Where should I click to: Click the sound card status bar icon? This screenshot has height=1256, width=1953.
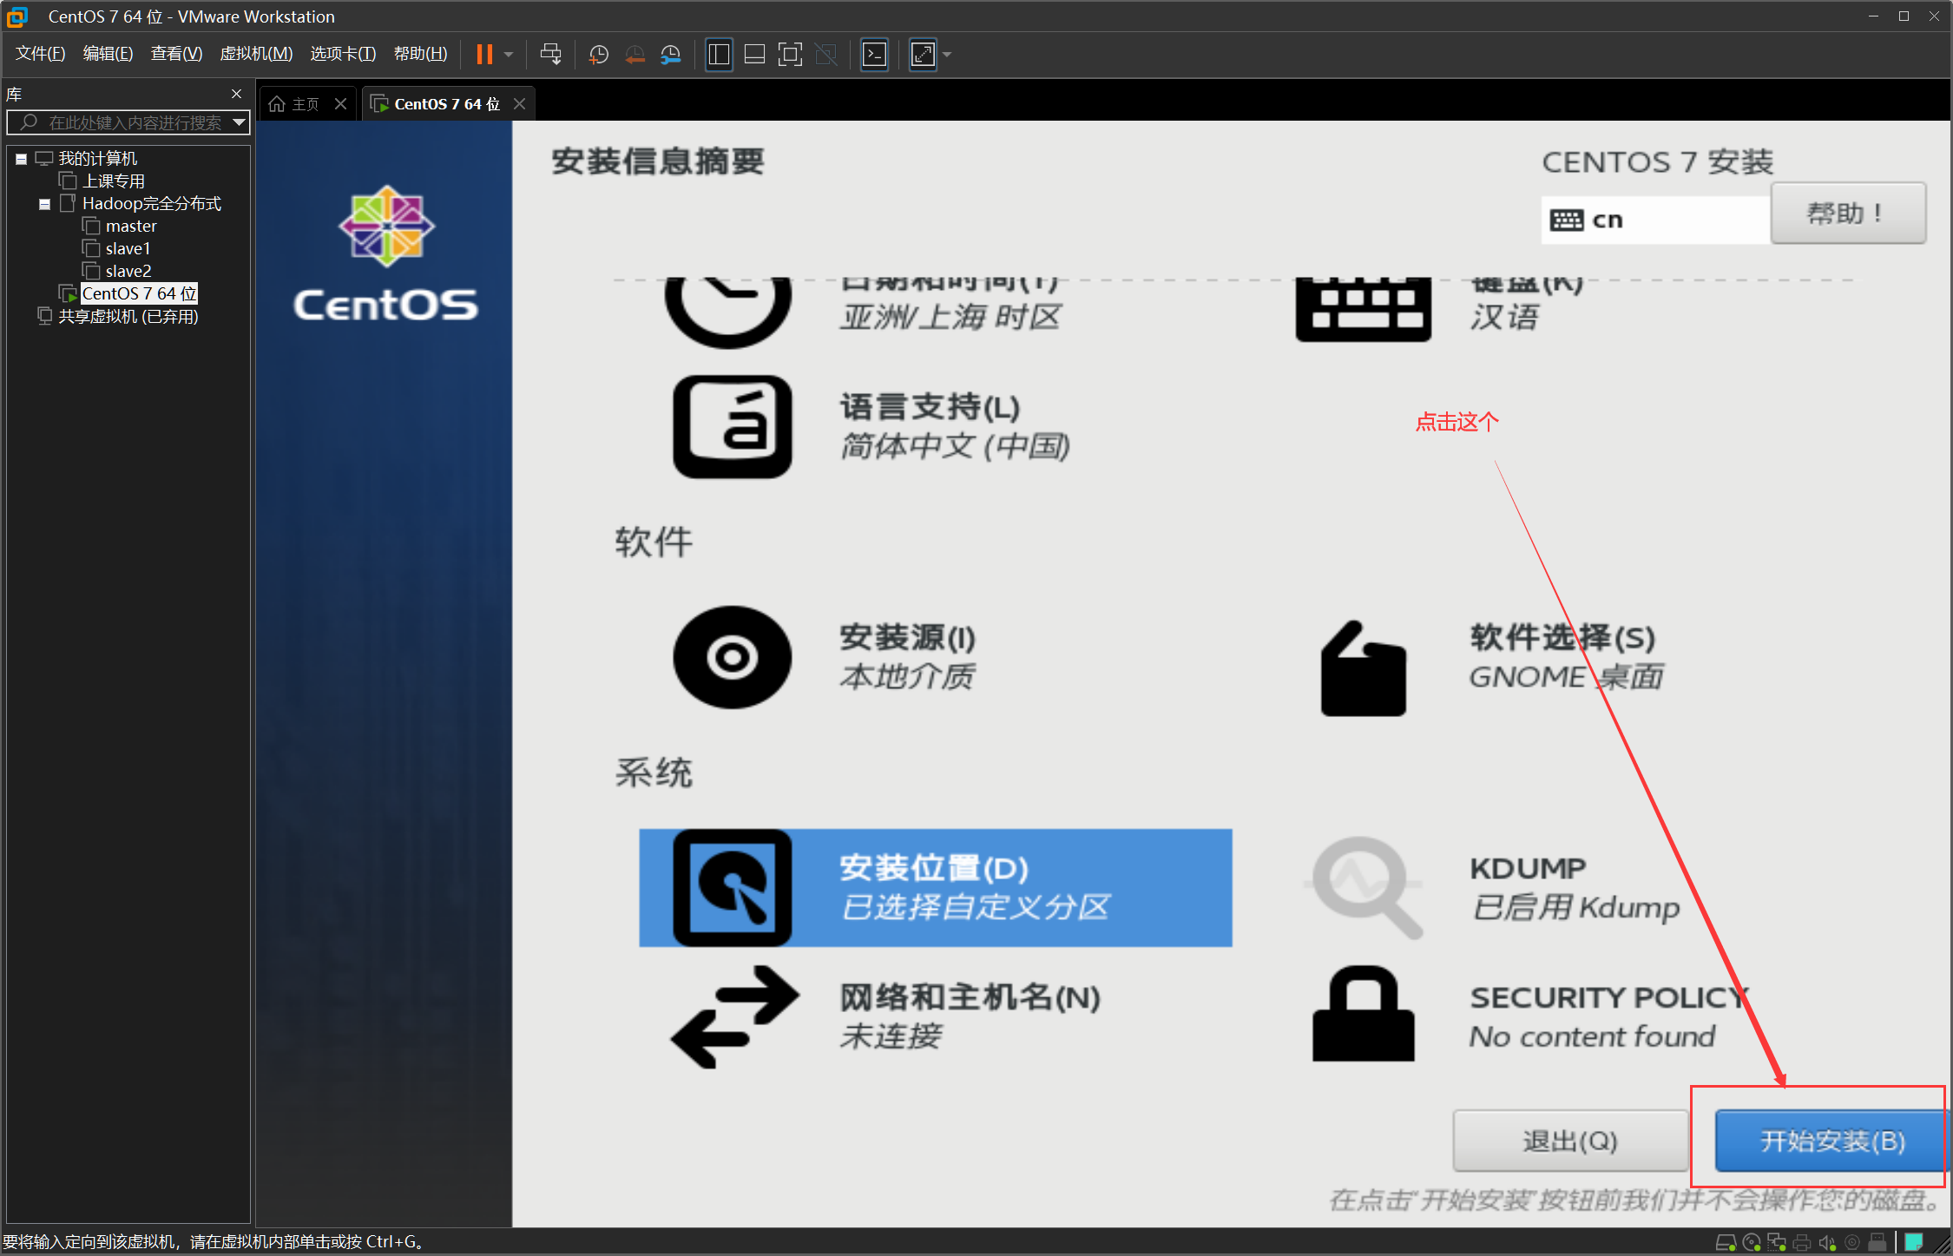coord(1827,1243)
